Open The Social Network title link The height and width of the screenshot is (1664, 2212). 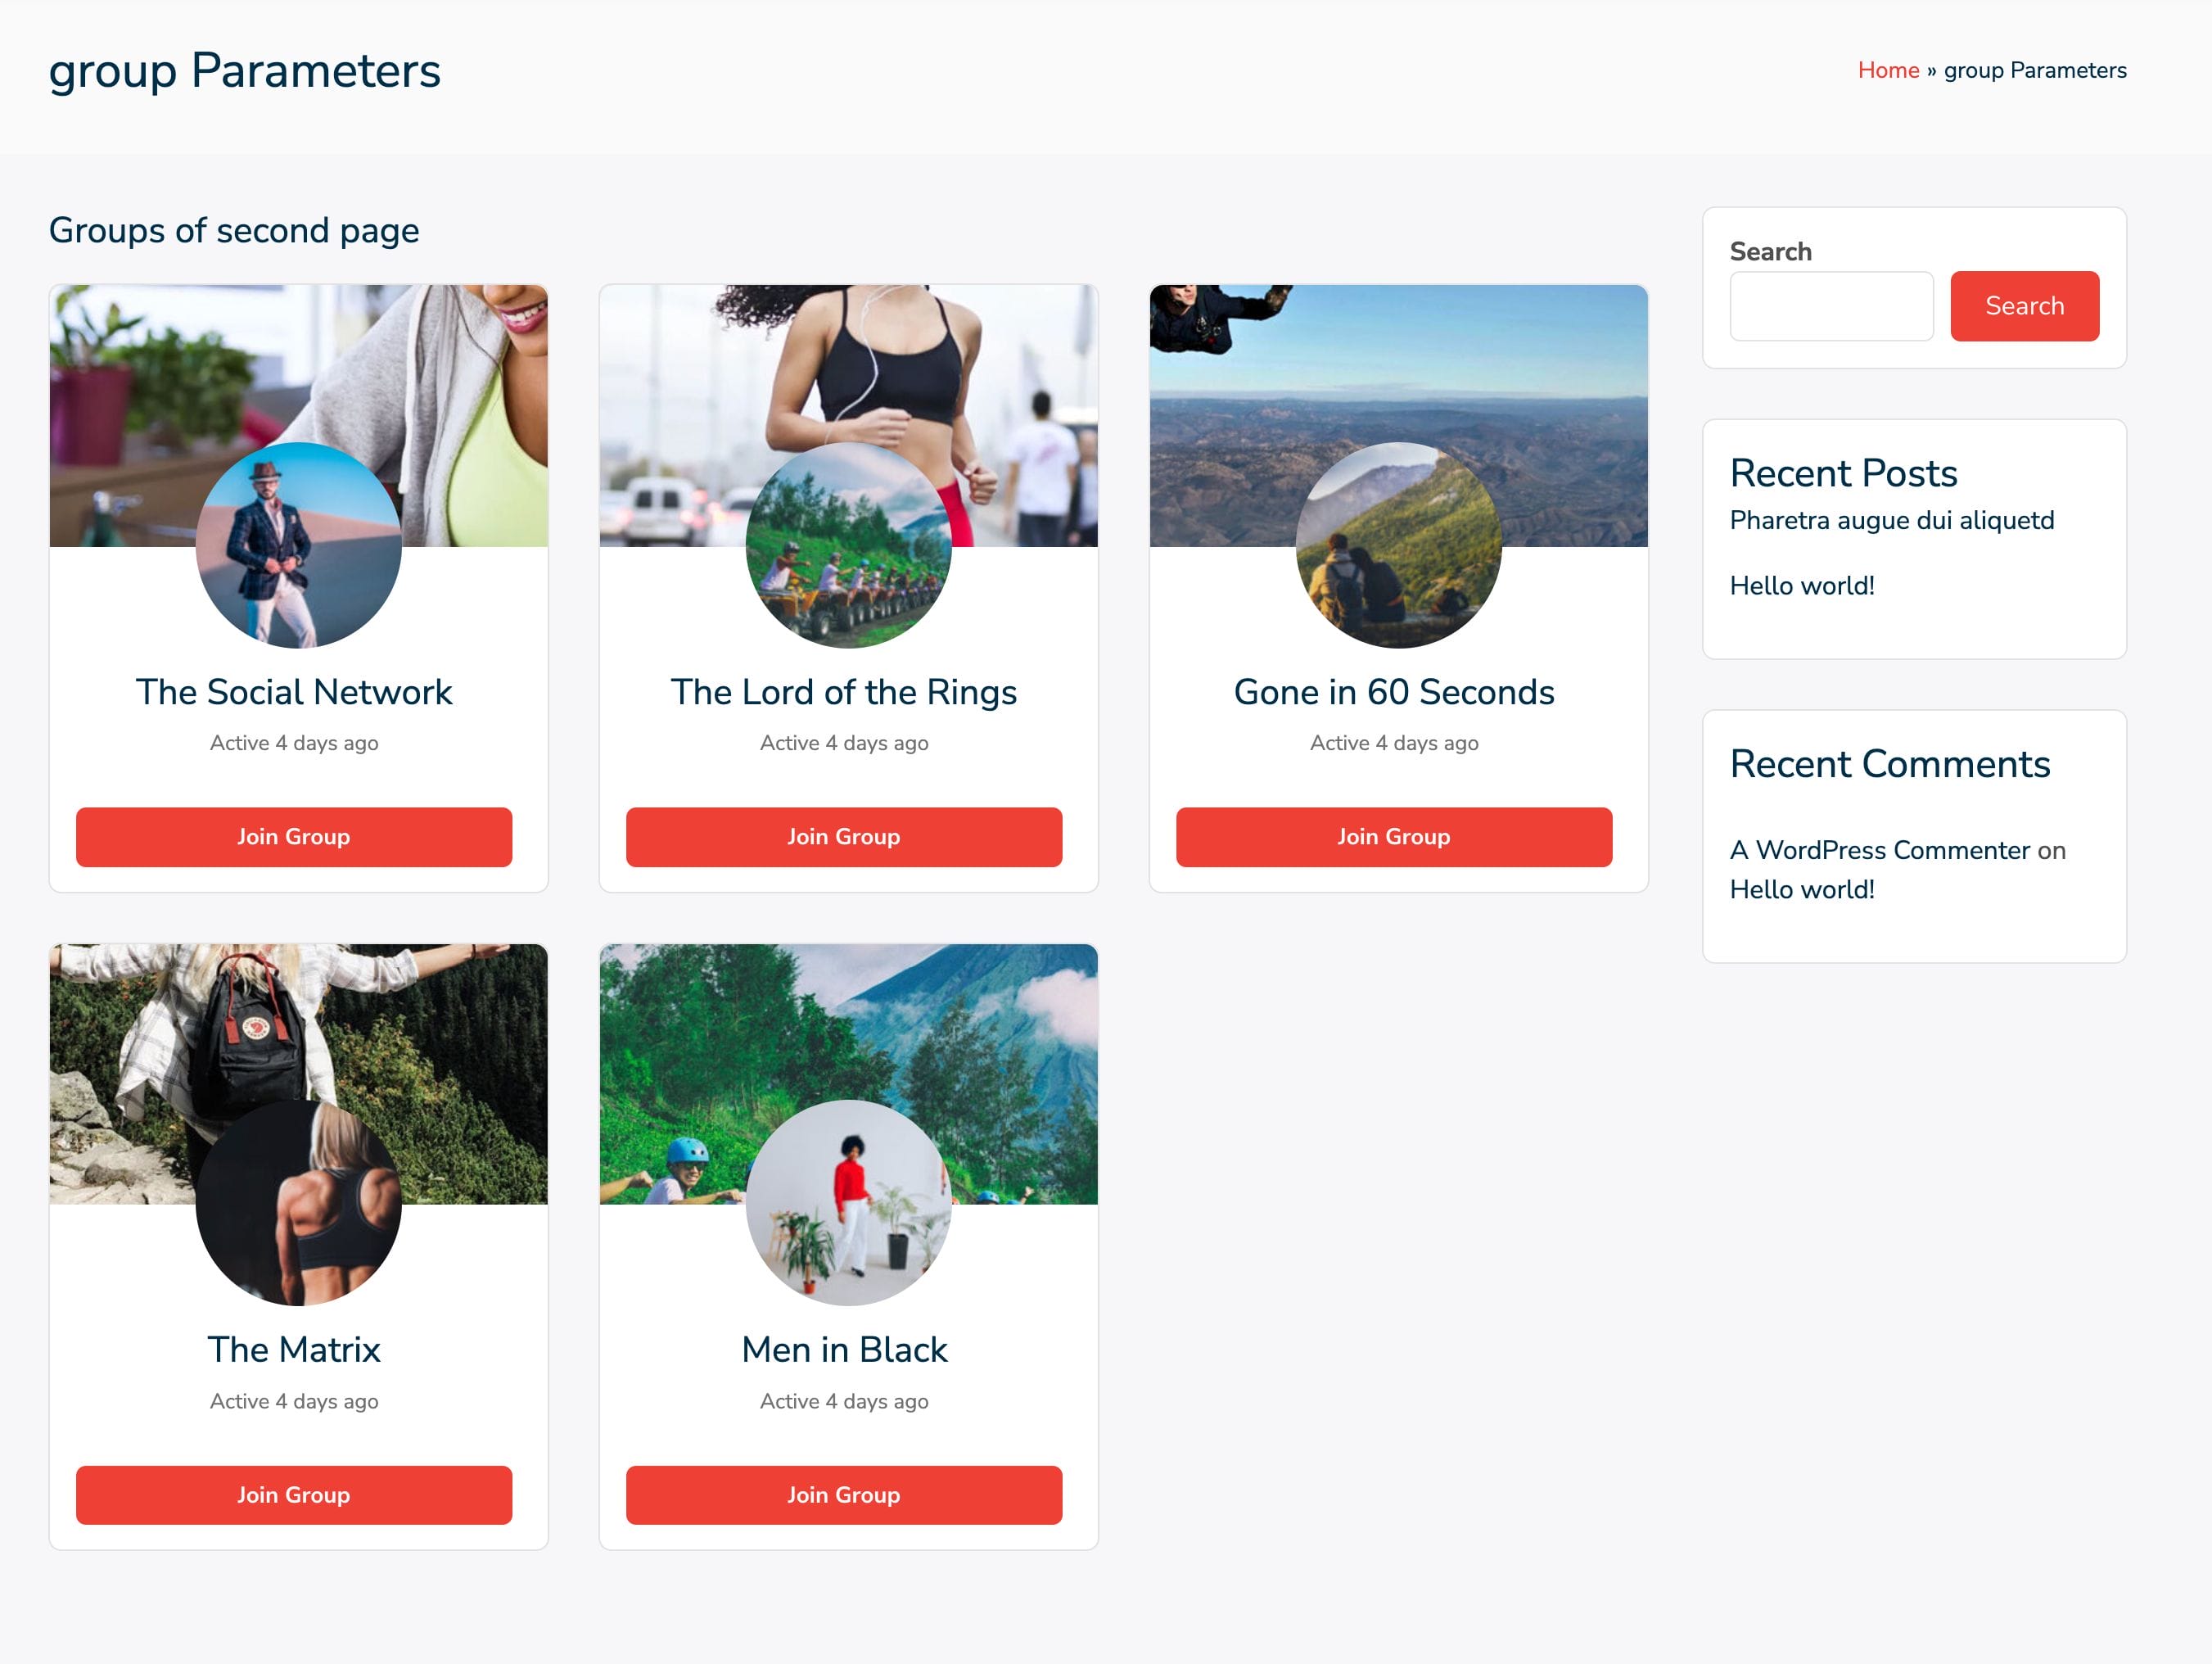click(x=294, y=692)
